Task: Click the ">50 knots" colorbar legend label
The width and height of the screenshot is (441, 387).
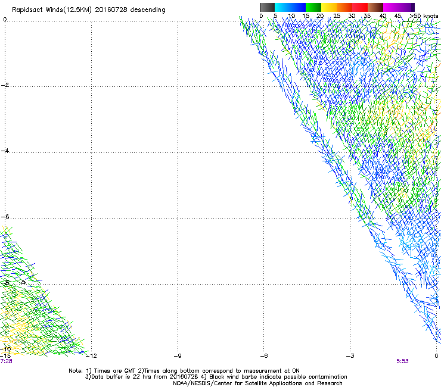Action: click(424, 16)
